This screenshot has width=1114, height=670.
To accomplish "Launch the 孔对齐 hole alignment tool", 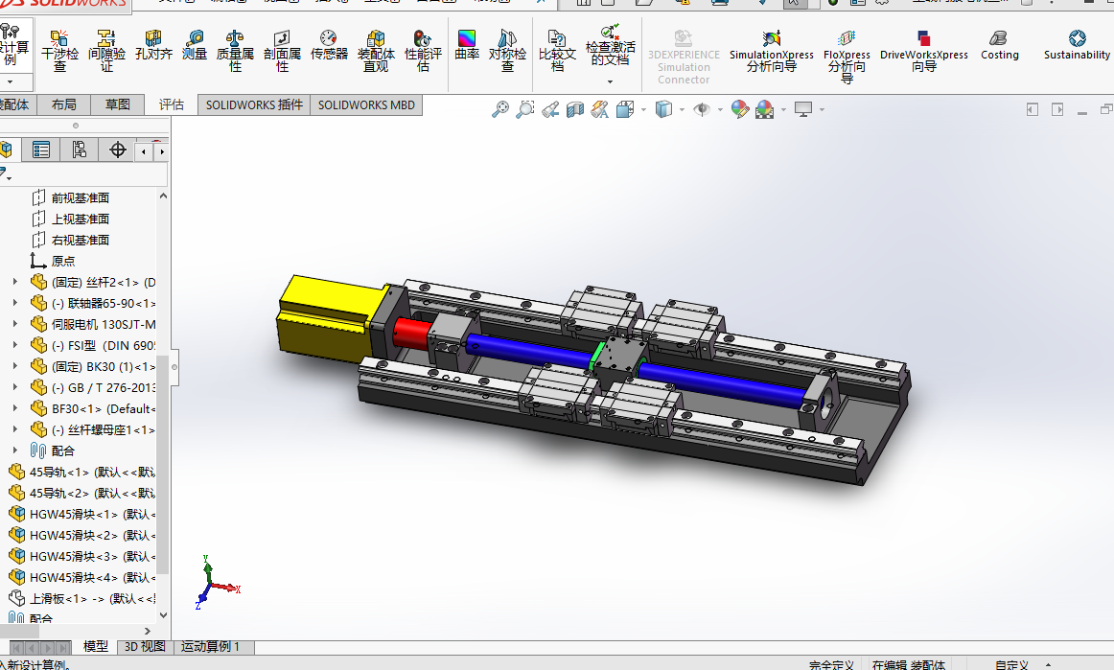I will (153, 44).
